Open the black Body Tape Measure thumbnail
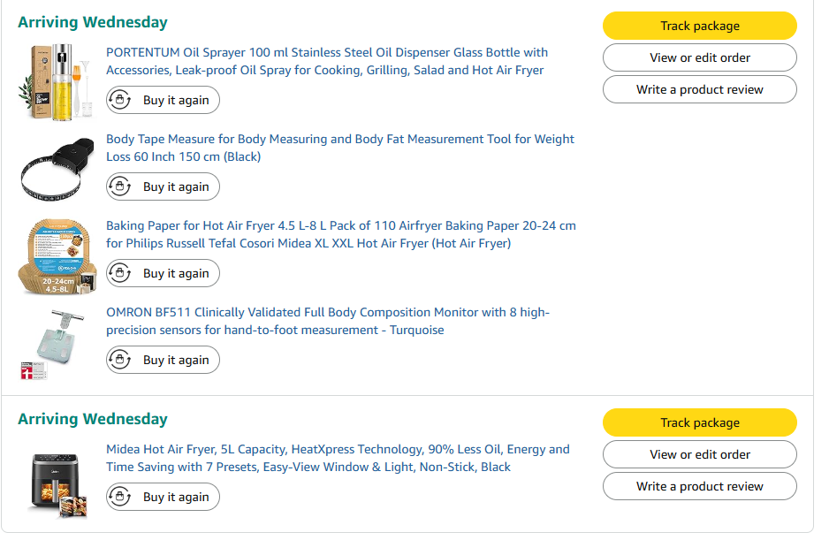Screen dimensions: 829x540 click(x=55, y=168)
